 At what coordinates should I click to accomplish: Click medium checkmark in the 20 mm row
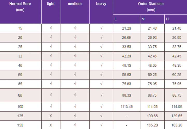coord(75,37)
